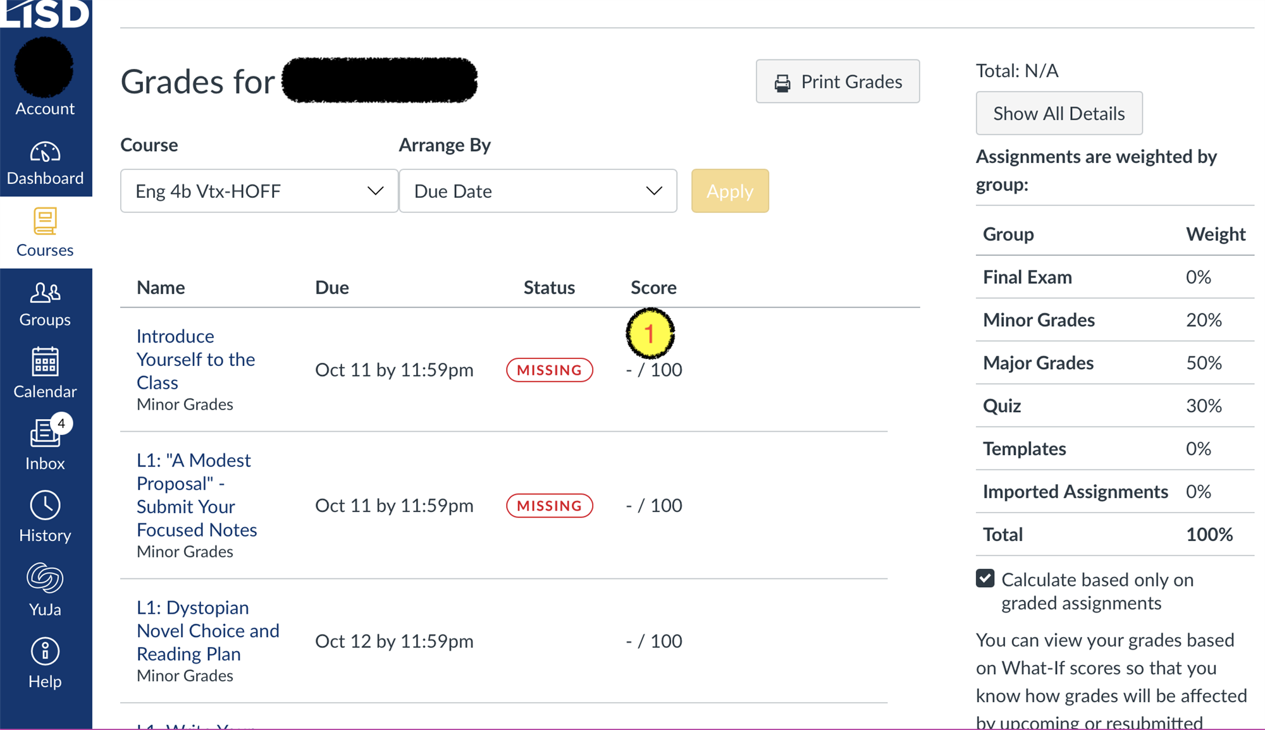Click the Status column header
The width and height of the screenshot is (1265, 730).
point(549,288)
